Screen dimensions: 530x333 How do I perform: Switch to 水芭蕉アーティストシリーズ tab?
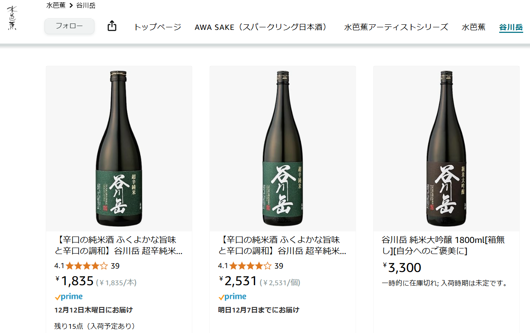pyautogui.click(x=396, y=27)
